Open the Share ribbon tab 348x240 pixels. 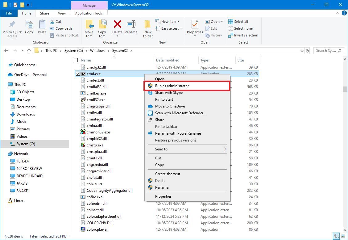click(44, 13)
